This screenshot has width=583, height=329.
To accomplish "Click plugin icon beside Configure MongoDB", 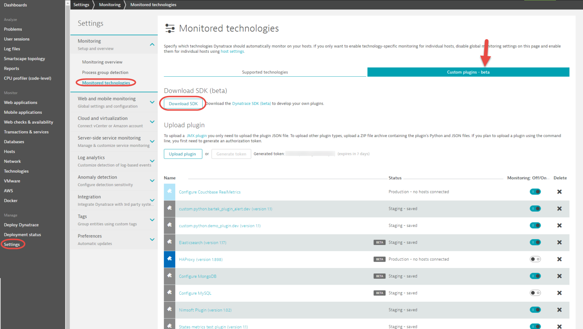I will tap(169, 276).
